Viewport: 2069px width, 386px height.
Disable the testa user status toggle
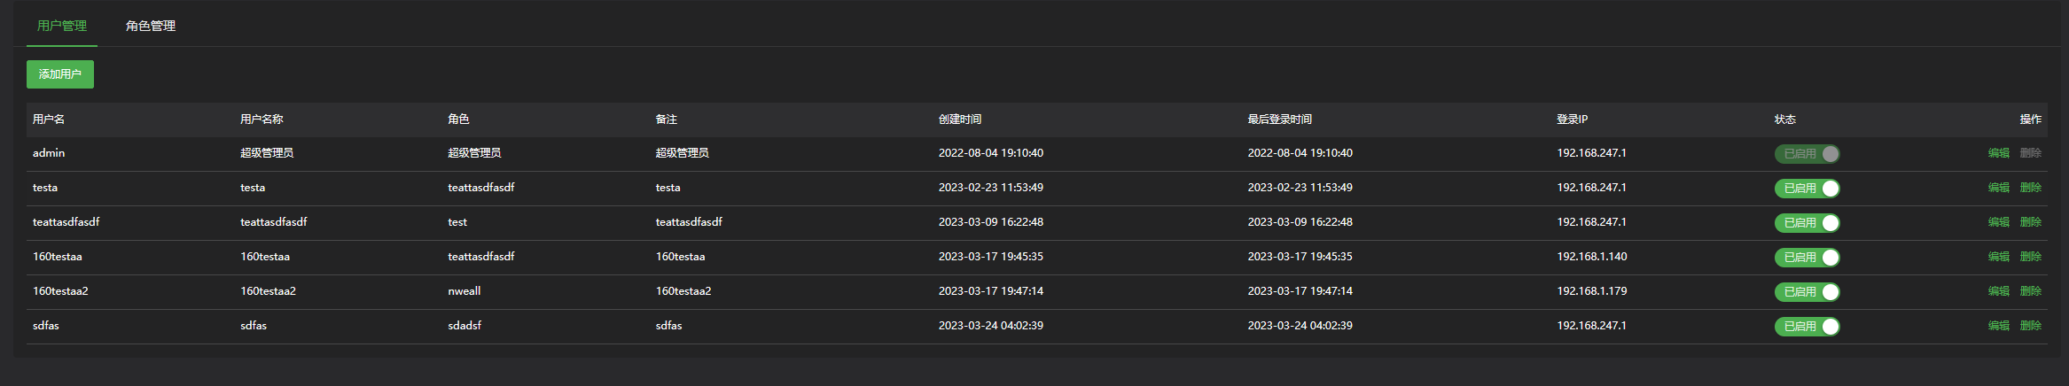coord(1807,189)
